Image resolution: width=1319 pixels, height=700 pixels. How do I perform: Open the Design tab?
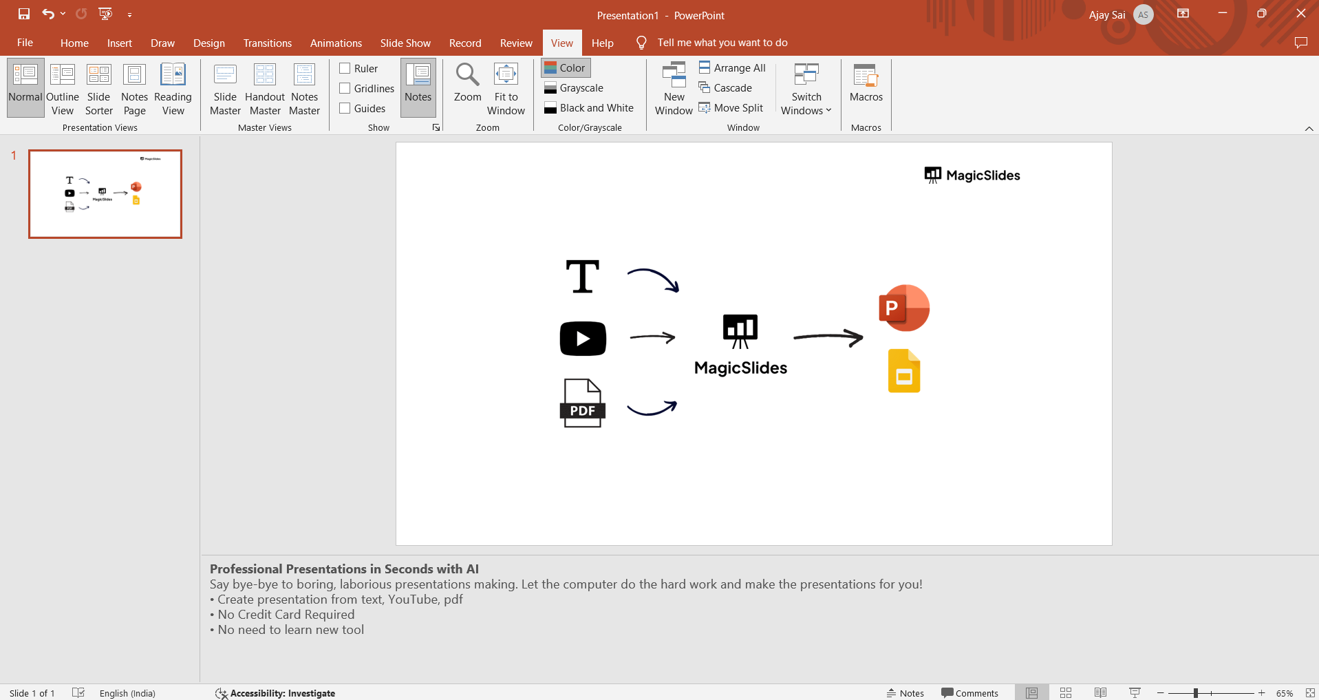point(208,43)
